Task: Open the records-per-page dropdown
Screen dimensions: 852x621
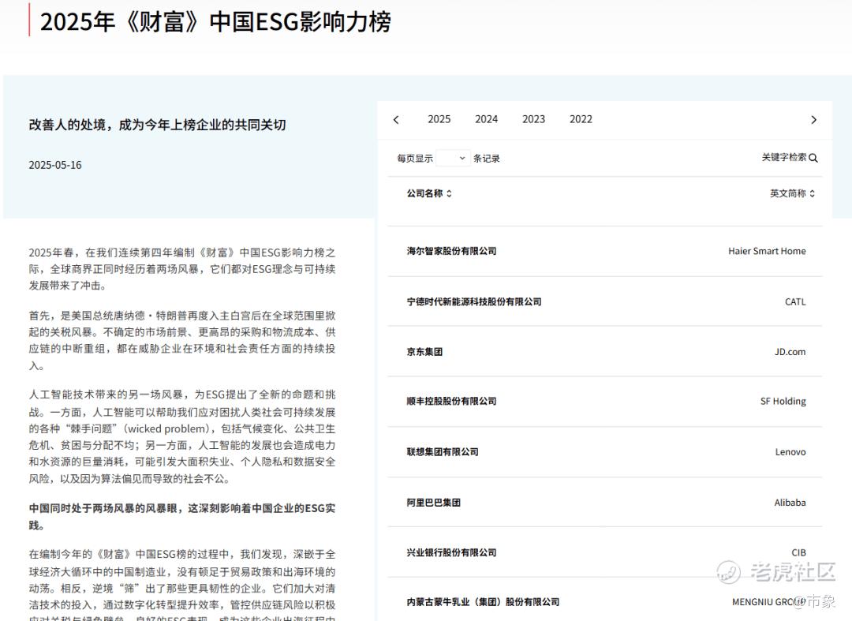Action: [453, 159]
